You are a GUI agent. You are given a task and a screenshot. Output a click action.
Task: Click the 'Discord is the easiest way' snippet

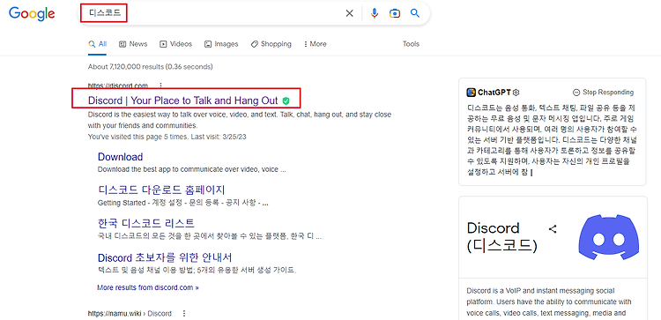[240, 120]
